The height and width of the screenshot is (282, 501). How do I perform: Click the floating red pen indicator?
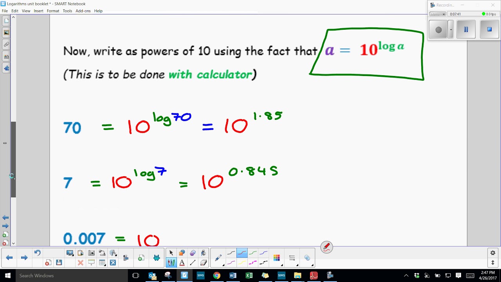pyautogui.click(x=326, y=247)
